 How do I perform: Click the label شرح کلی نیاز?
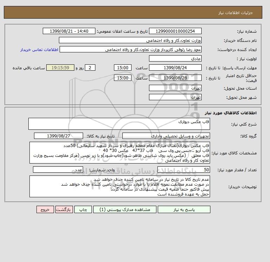(x=244, y=124)
